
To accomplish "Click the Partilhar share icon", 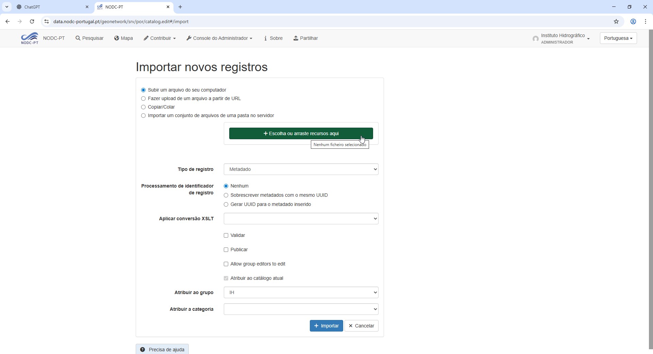I will point(296,38).
